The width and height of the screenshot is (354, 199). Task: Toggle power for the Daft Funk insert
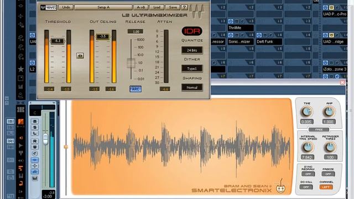click(259, 35)
